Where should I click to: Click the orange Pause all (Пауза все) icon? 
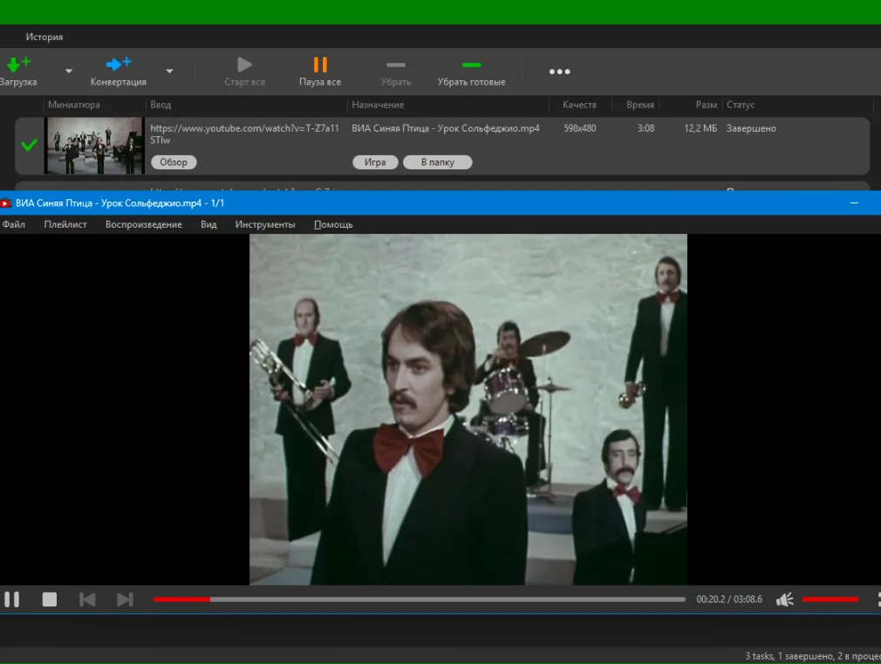click(320, 65)
